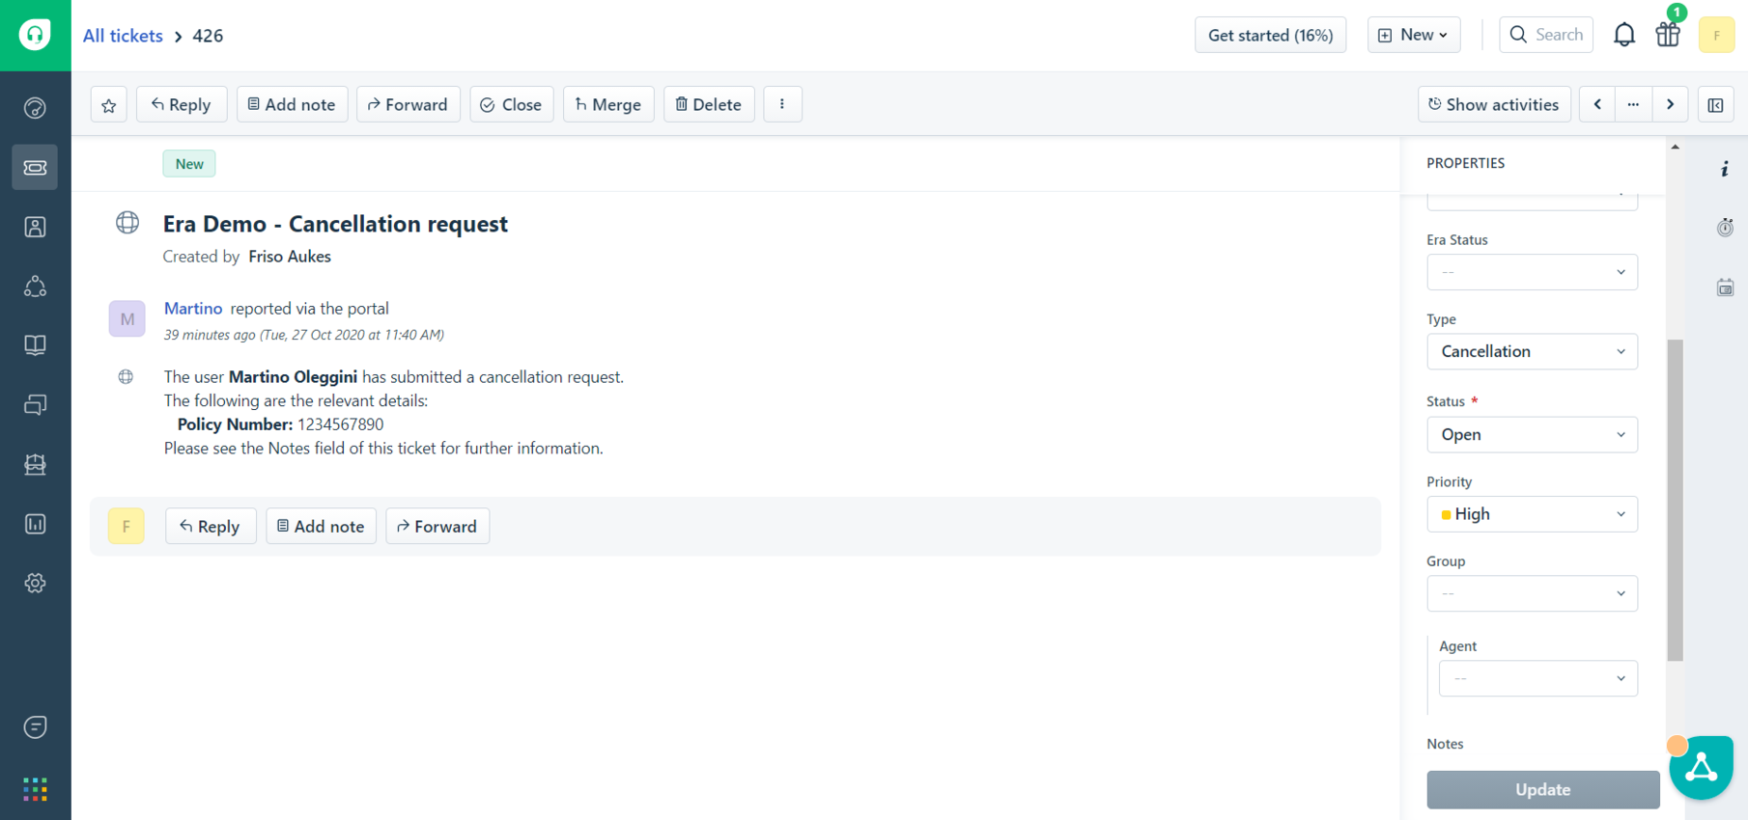Open the Type dropdown showing Cancellation
The image size is (1748, 820).
[1532, 351]
